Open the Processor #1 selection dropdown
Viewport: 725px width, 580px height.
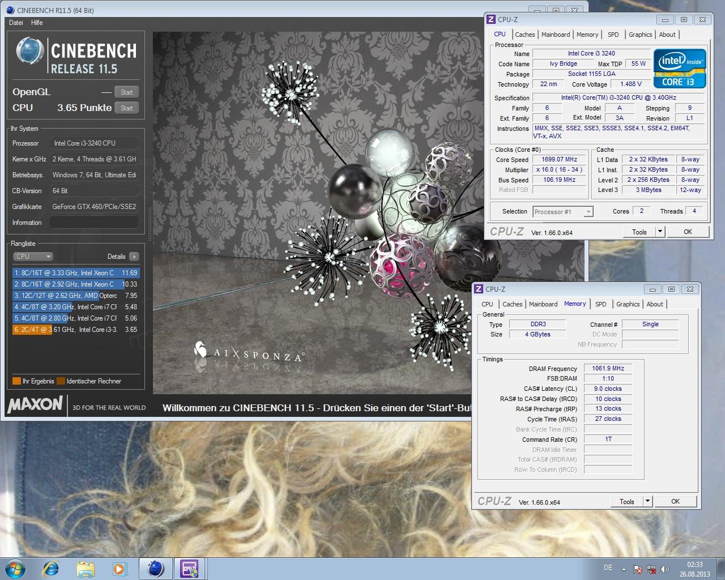(x=563, y=212)
